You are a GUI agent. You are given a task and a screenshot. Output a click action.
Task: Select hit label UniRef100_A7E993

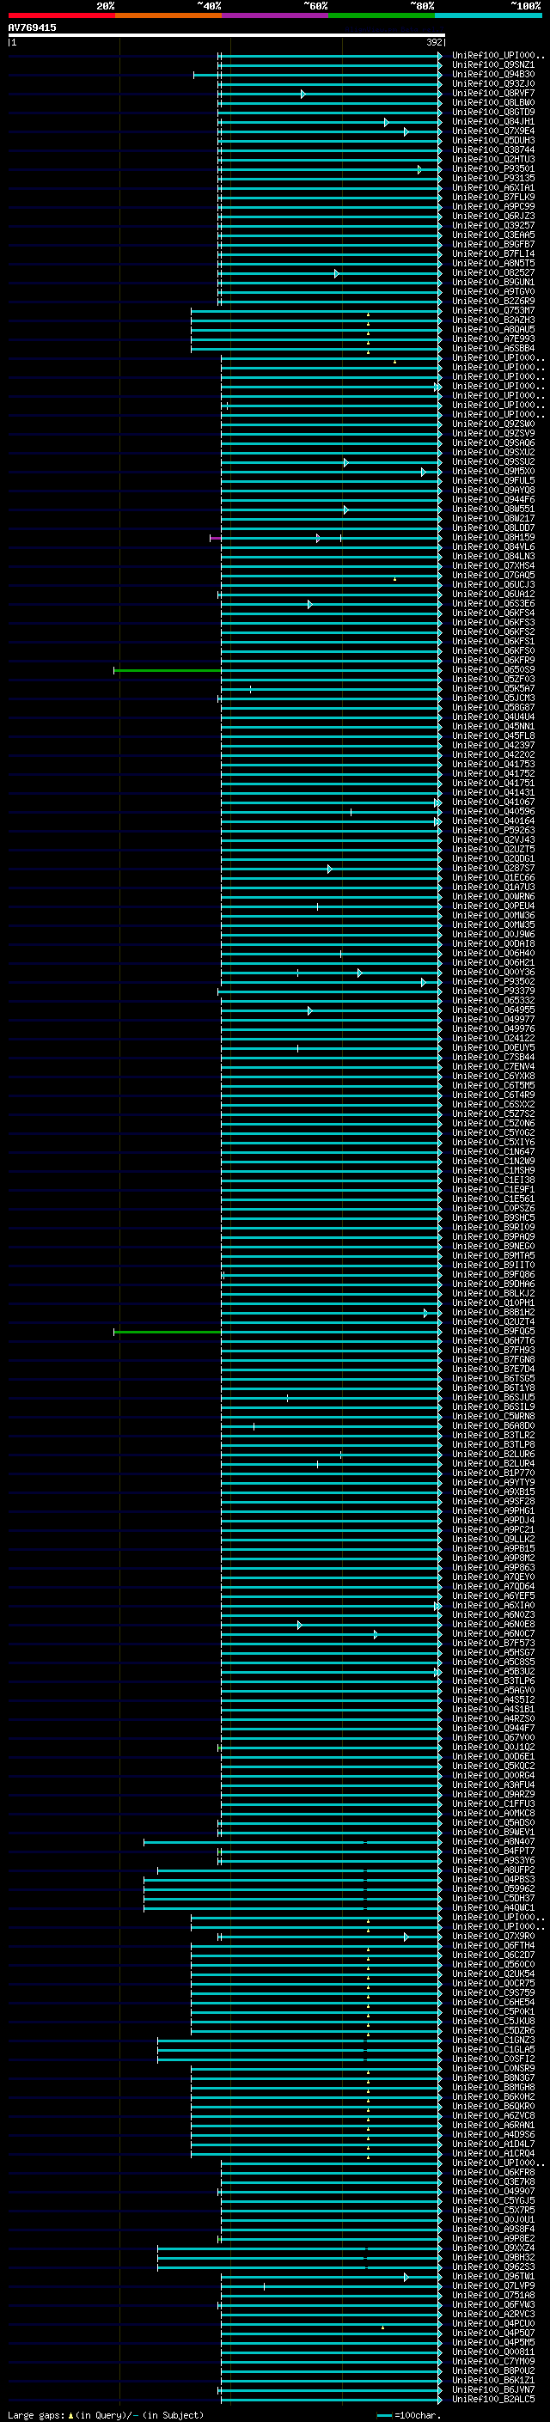point(492,339)
